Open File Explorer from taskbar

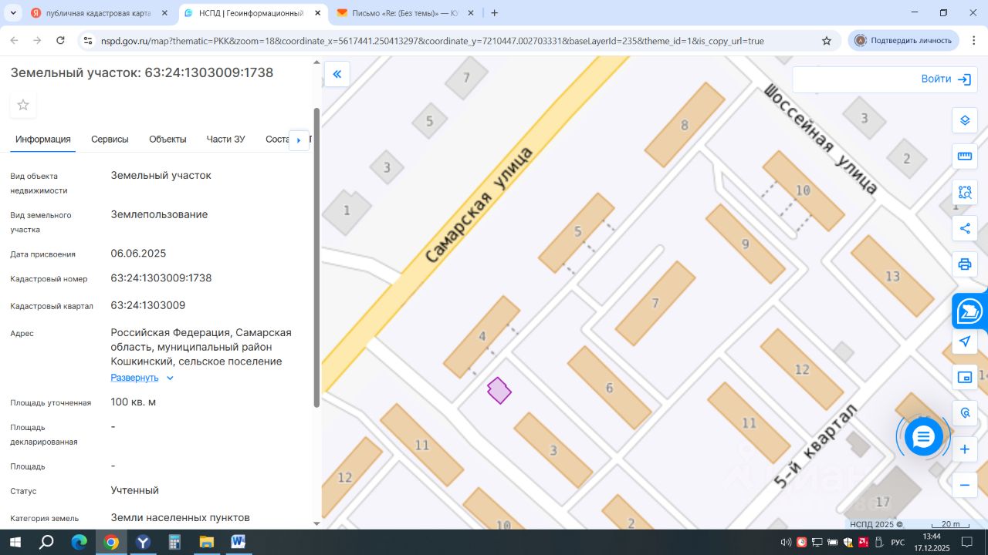tap(206, 542)
